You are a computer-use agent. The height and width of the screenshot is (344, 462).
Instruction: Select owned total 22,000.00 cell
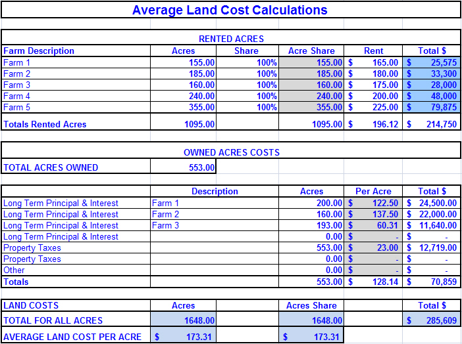tap(431, 214)
